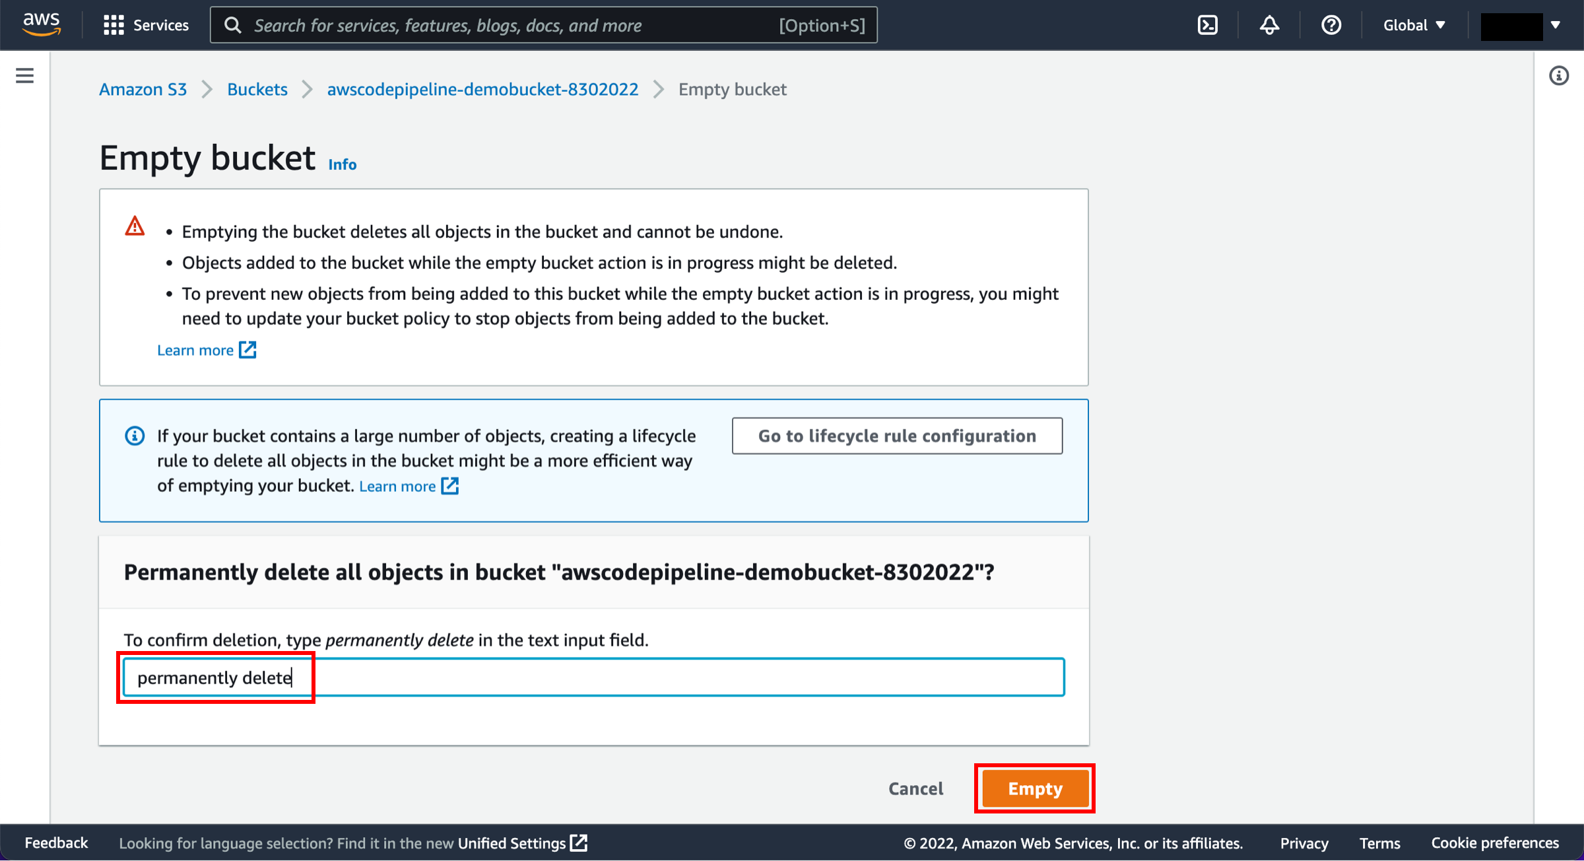Screen dimensions: 1584x861
Task: Toggle the left hamburger navigation menu
Action: coord(24,75)
